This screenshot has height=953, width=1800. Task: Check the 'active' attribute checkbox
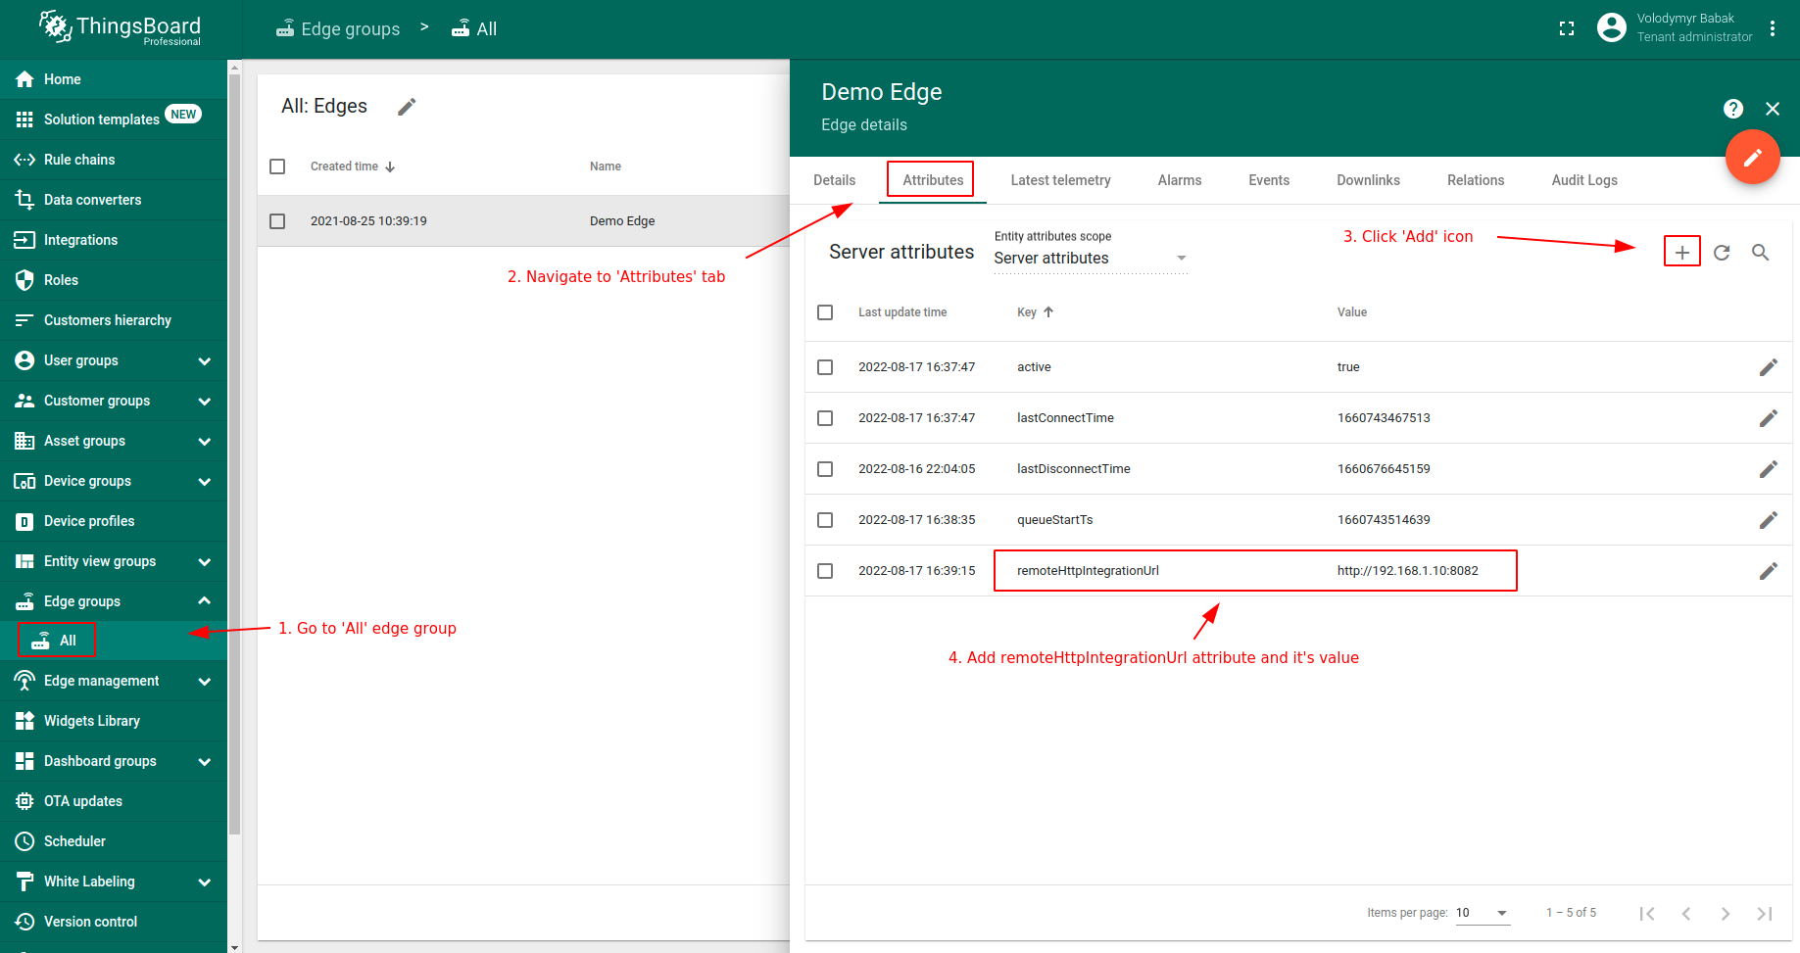pyautogui.click(x=825, y=367)
